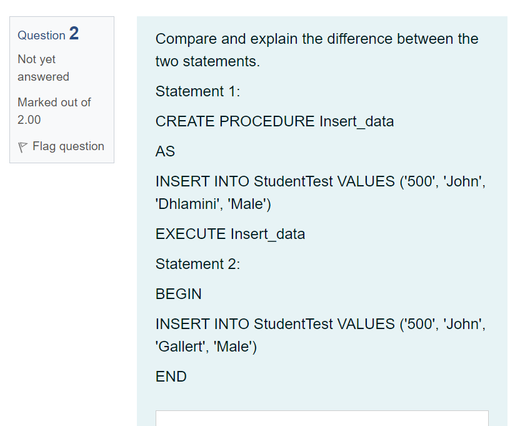Click the CREATE PROCEDURE Insert_data line

coord(274,121)
